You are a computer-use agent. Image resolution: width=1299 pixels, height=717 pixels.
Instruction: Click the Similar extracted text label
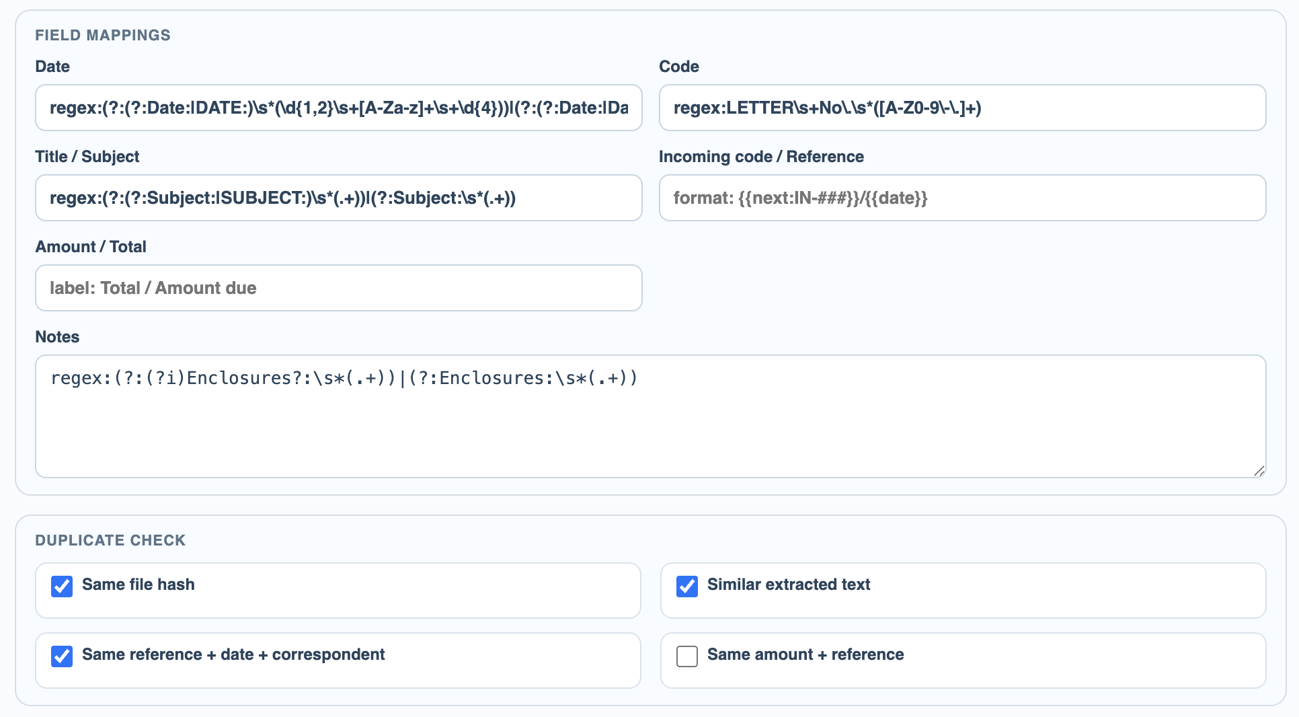(789, 584)
